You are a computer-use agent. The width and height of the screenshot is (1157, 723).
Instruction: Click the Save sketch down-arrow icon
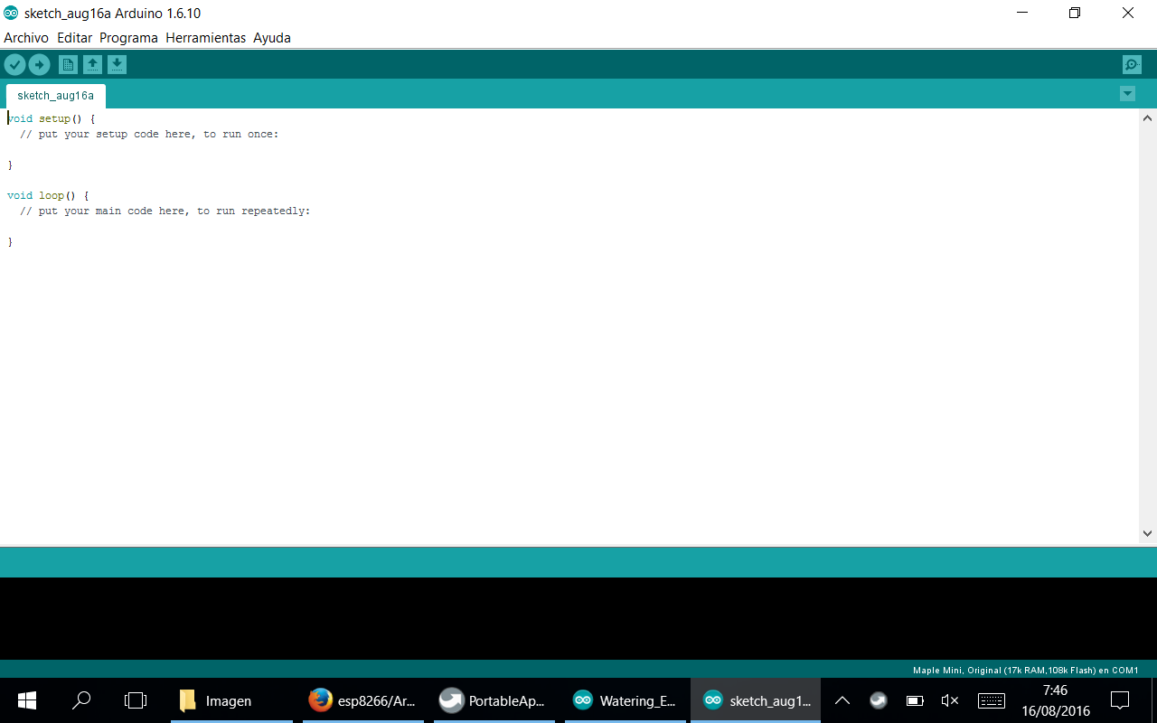click(x=117, y=64)
